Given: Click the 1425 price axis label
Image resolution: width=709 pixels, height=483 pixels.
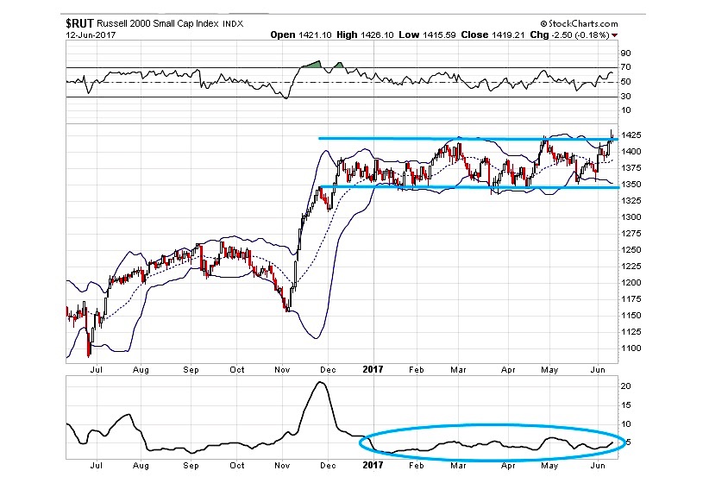Looking at the screenshot, I should pyautogui.click(x=631, y=135).
